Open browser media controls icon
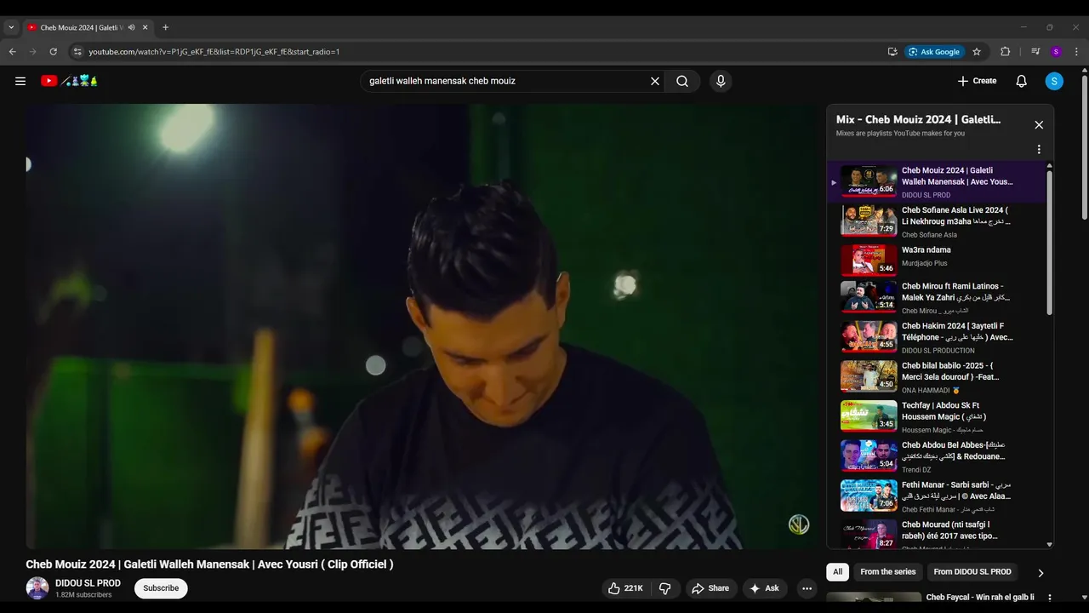This screenshot has height=613, width=1089. (1035, 52)
